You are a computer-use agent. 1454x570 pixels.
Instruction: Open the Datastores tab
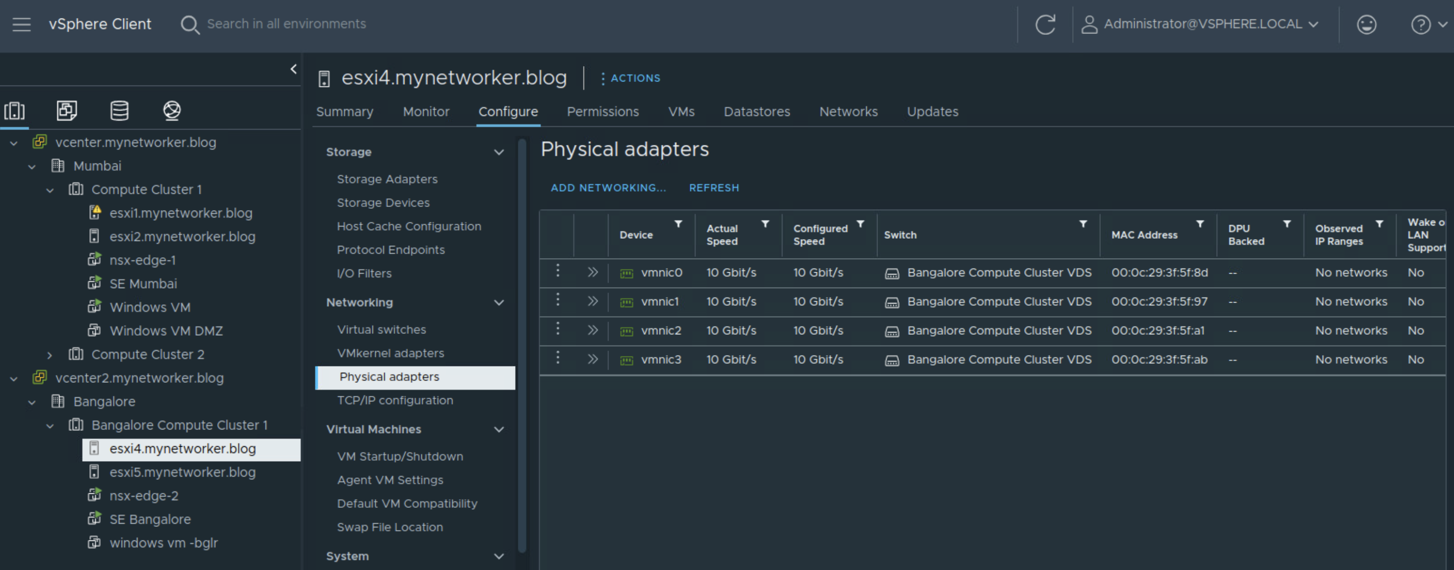coord(757,111)
